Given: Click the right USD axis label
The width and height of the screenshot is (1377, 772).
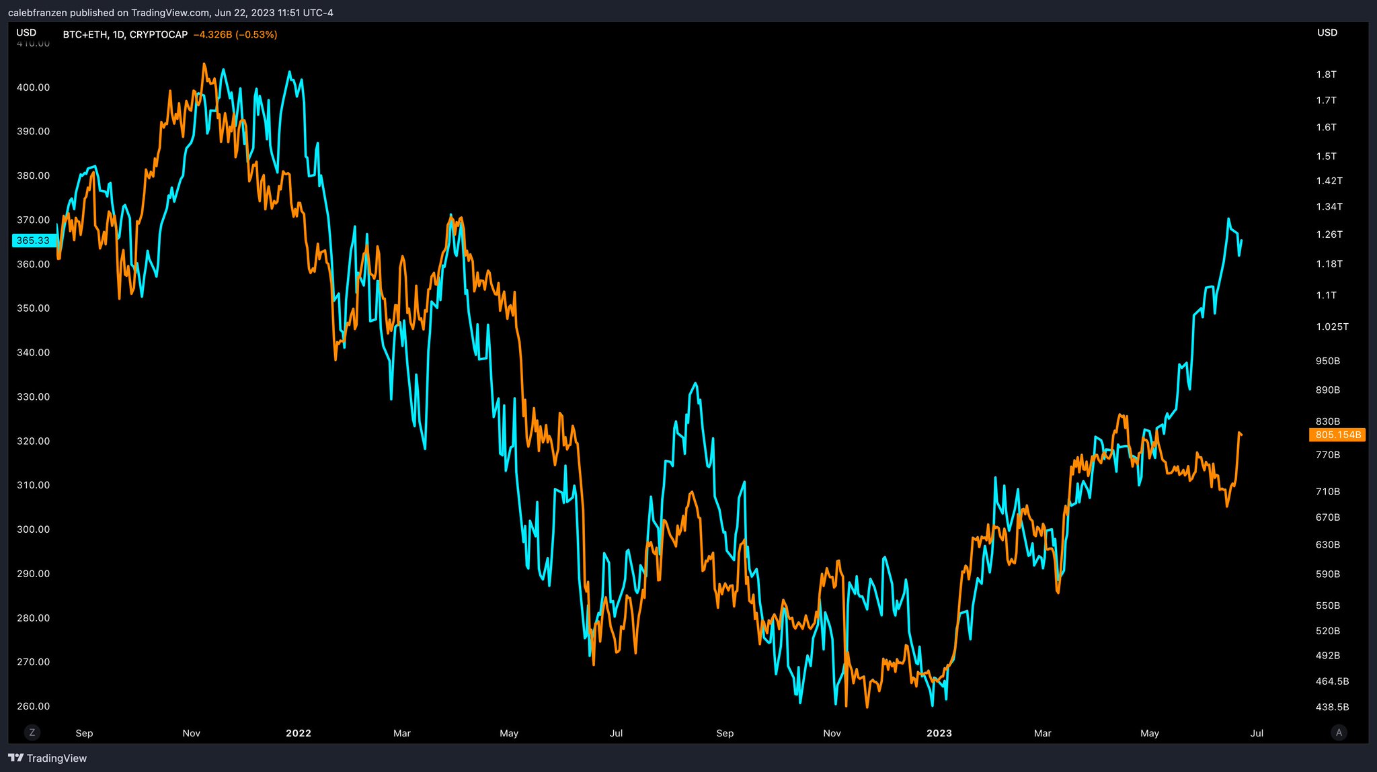Looking at the screenshot, I should [x=1327, y=32].
